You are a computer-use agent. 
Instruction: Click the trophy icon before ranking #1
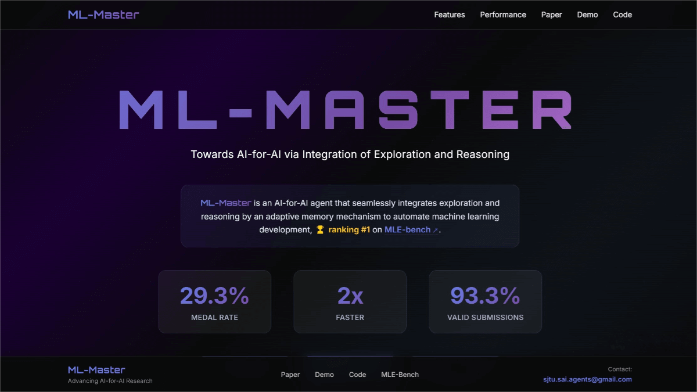320,229
